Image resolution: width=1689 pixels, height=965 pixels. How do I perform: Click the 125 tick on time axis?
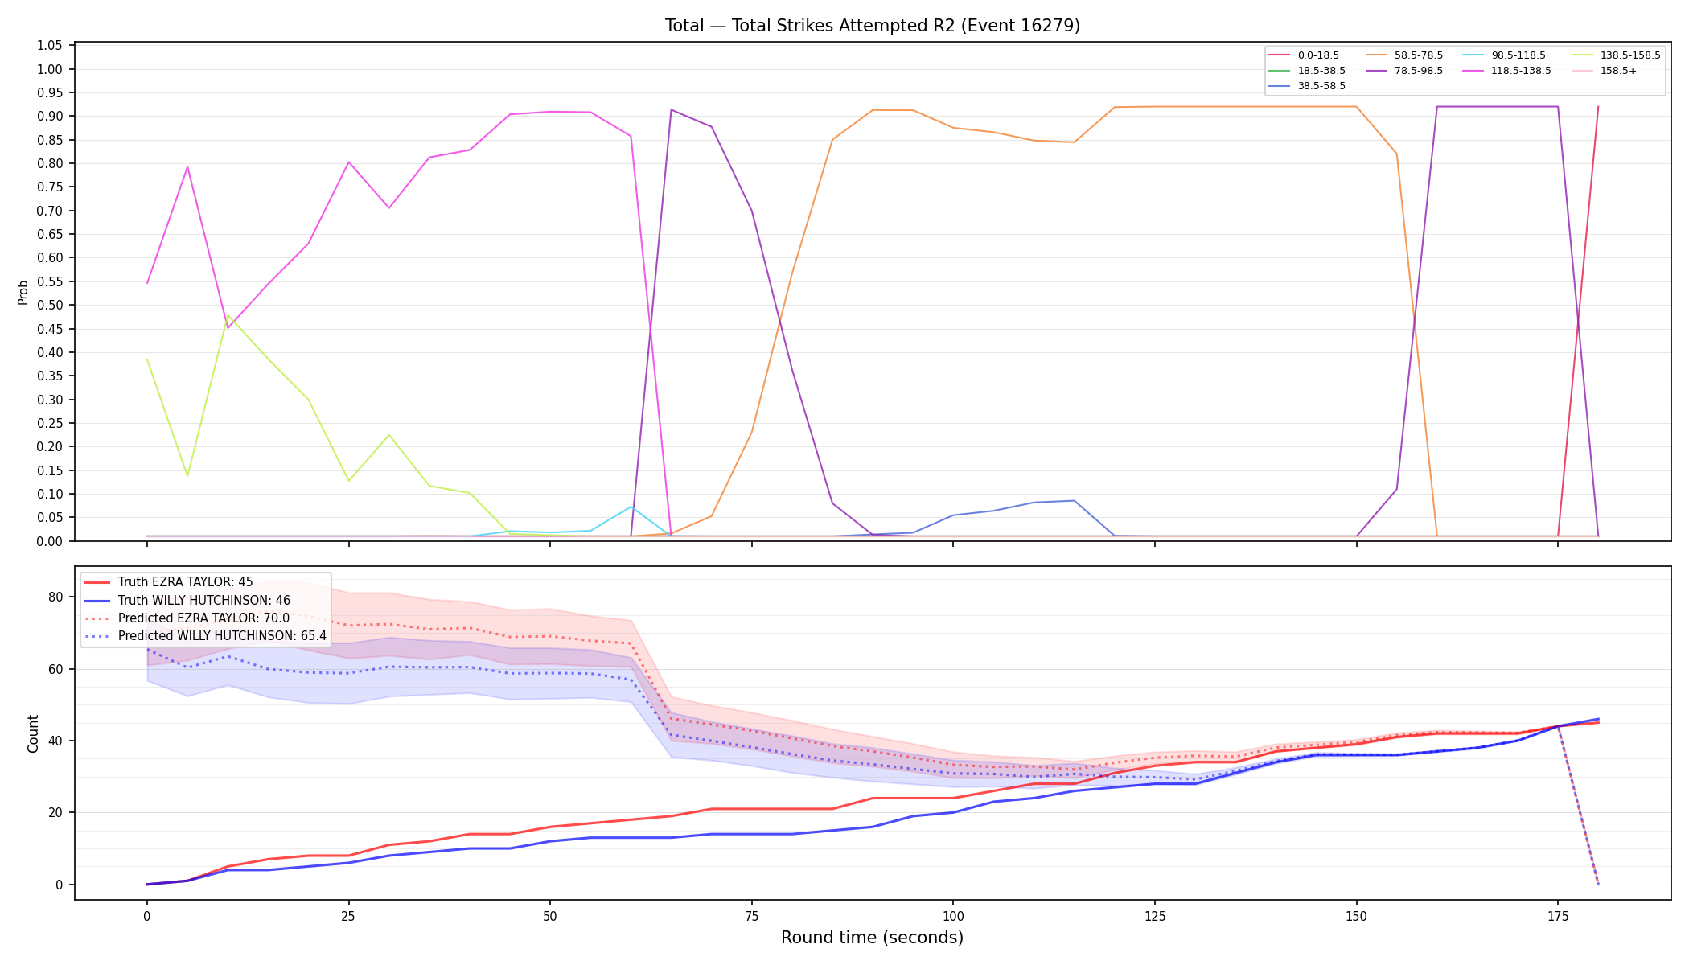[x=1154, y=915]
